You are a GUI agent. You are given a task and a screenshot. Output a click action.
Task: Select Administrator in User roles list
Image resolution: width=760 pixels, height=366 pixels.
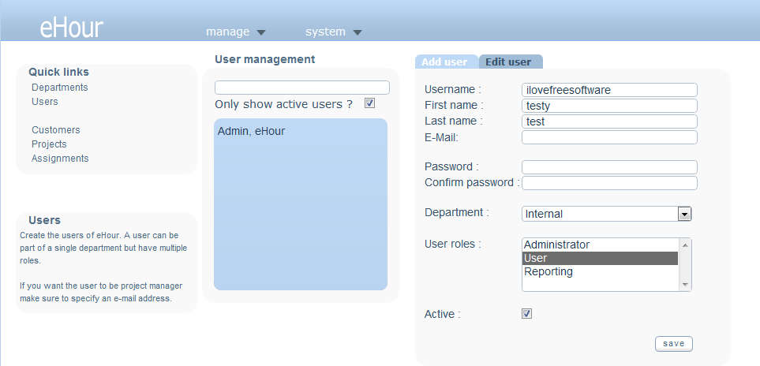pos(557,245)
